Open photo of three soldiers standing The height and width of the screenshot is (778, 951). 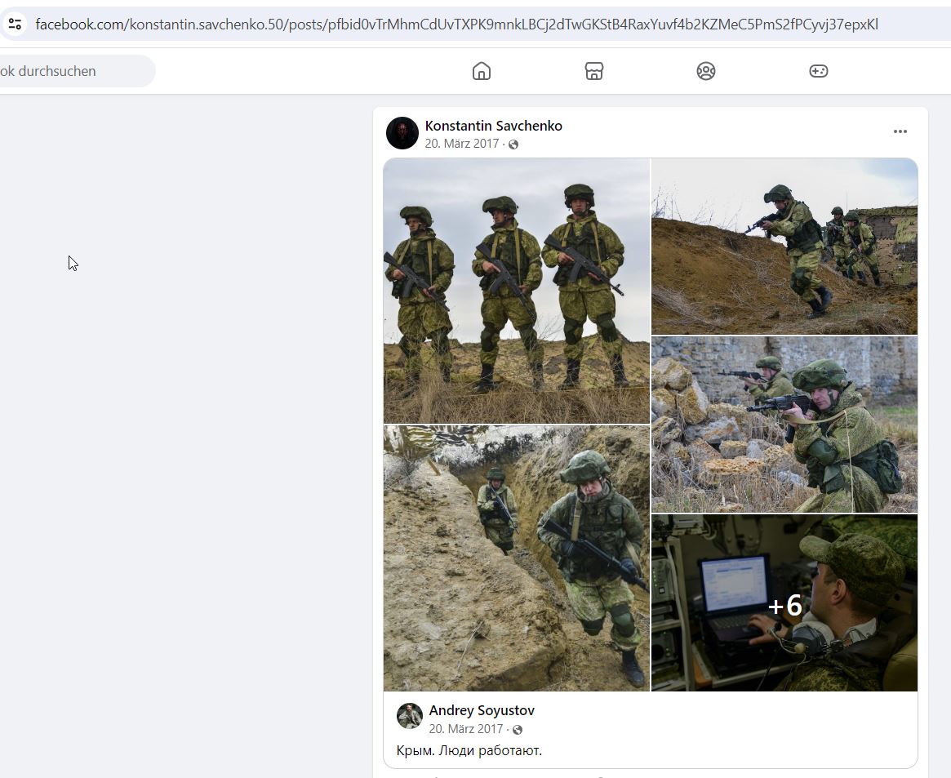tap(516, 291)
